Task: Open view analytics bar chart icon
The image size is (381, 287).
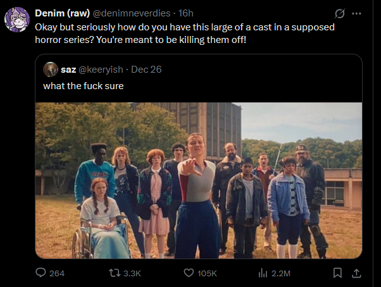Action: tap(263, 273)
